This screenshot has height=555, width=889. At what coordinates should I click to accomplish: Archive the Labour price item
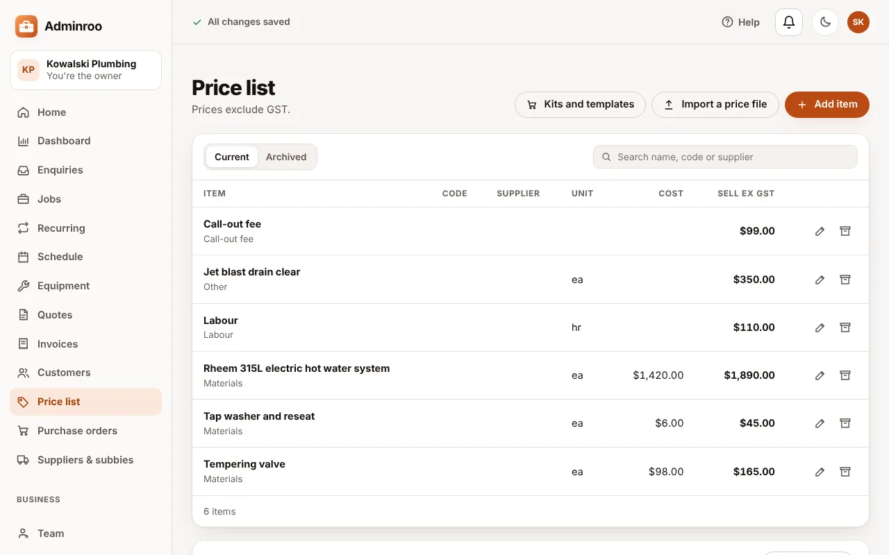(x=845, y=327)
